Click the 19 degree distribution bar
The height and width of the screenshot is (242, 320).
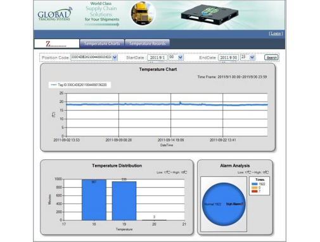pyautogui.click(x=124, y=201)
